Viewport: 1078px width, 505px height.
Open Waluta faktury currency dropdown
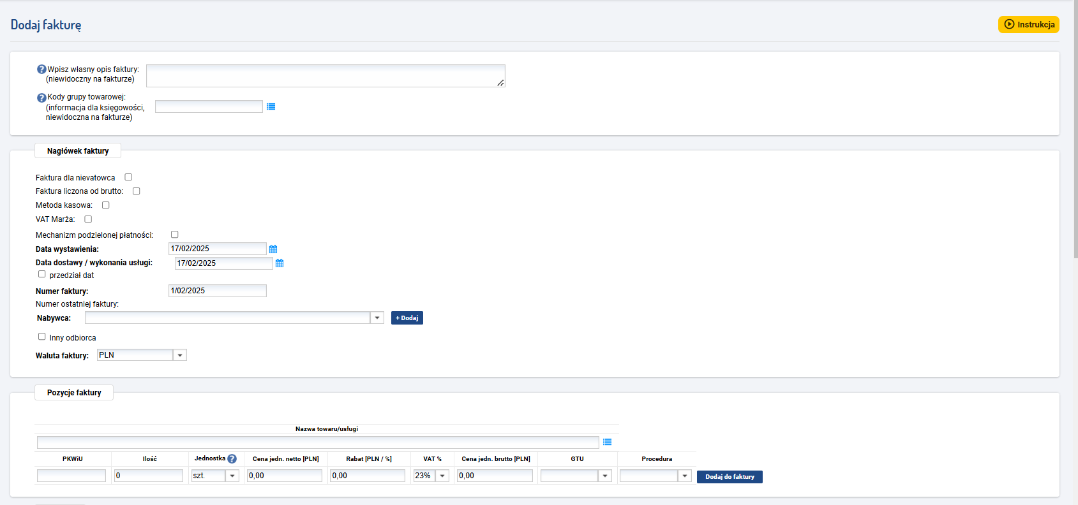[x=180, y=355]
